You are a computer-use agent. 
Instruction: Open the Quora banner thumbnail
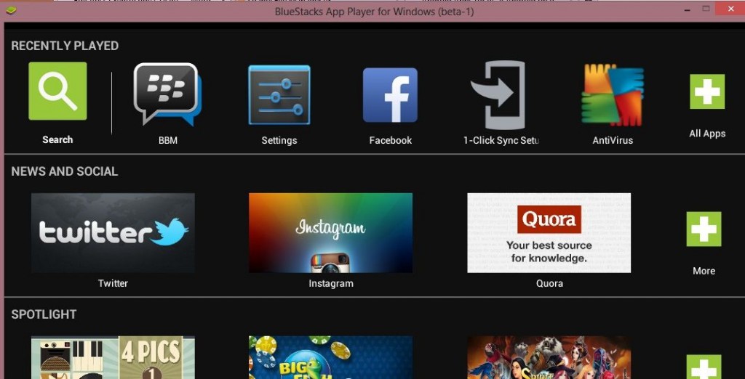[x=549, y=232]
